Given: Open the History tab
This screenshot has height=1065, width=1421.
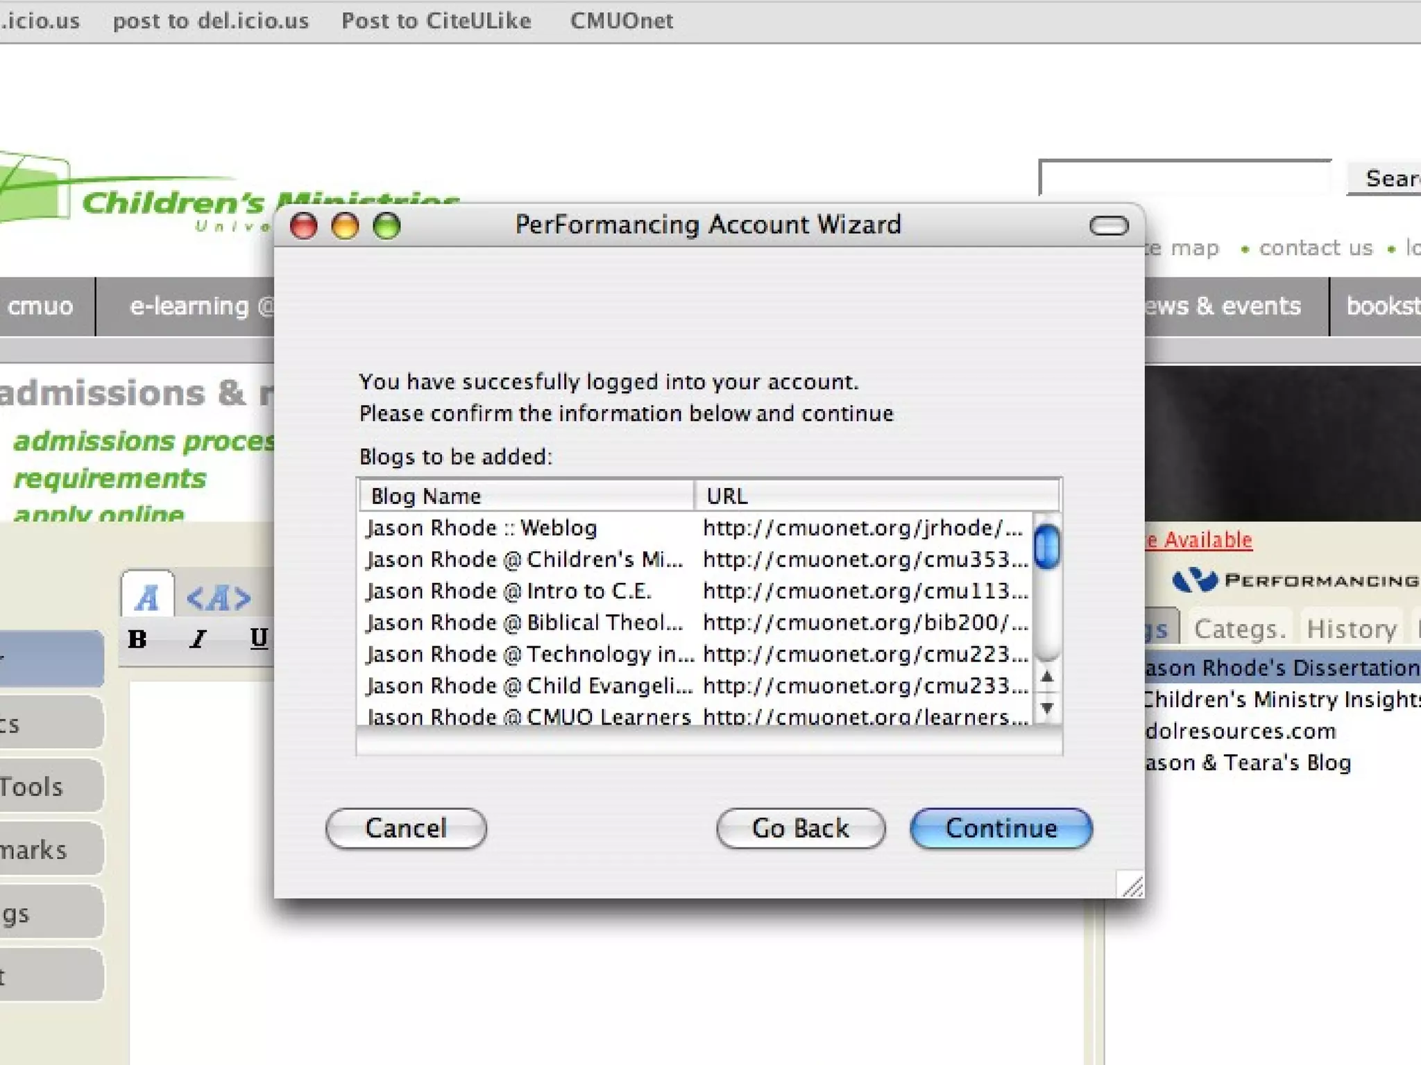Looking at the screenshot, I should (1351, 629).
